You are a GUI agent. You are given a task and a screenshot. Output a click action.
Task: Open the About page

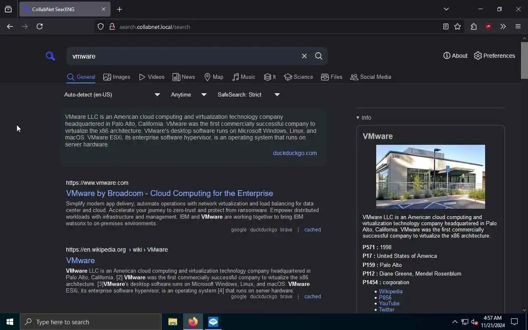455,56
